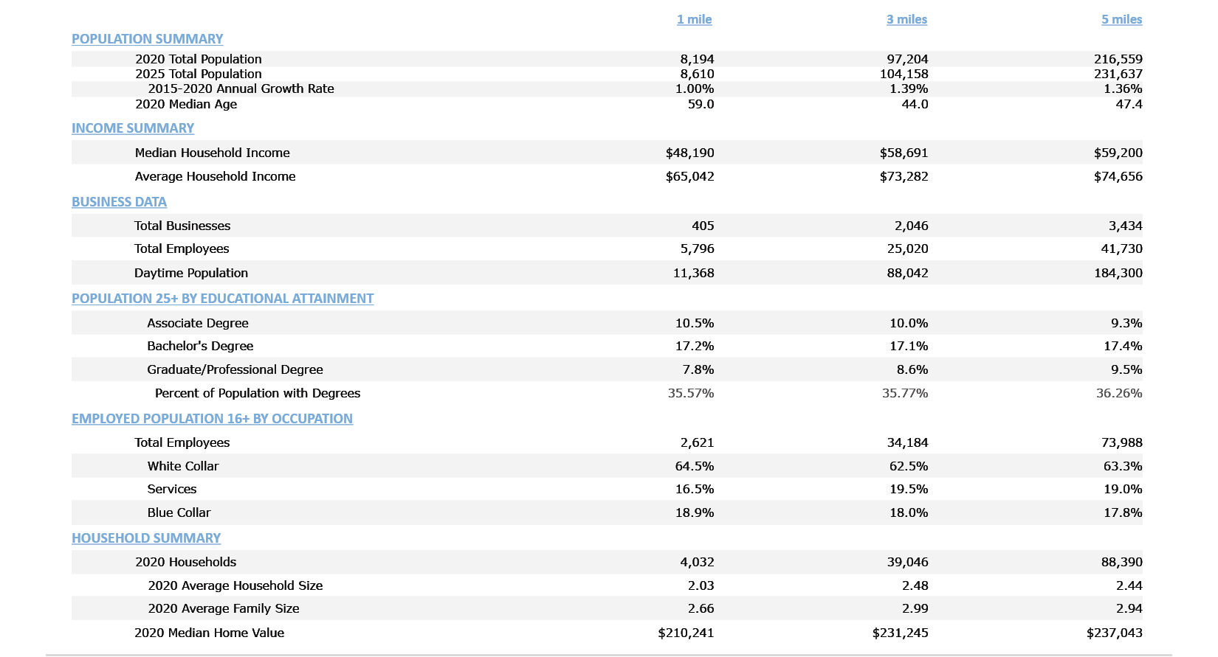
Task: Select the Daytime Population row label
Action: click(190, 273)
